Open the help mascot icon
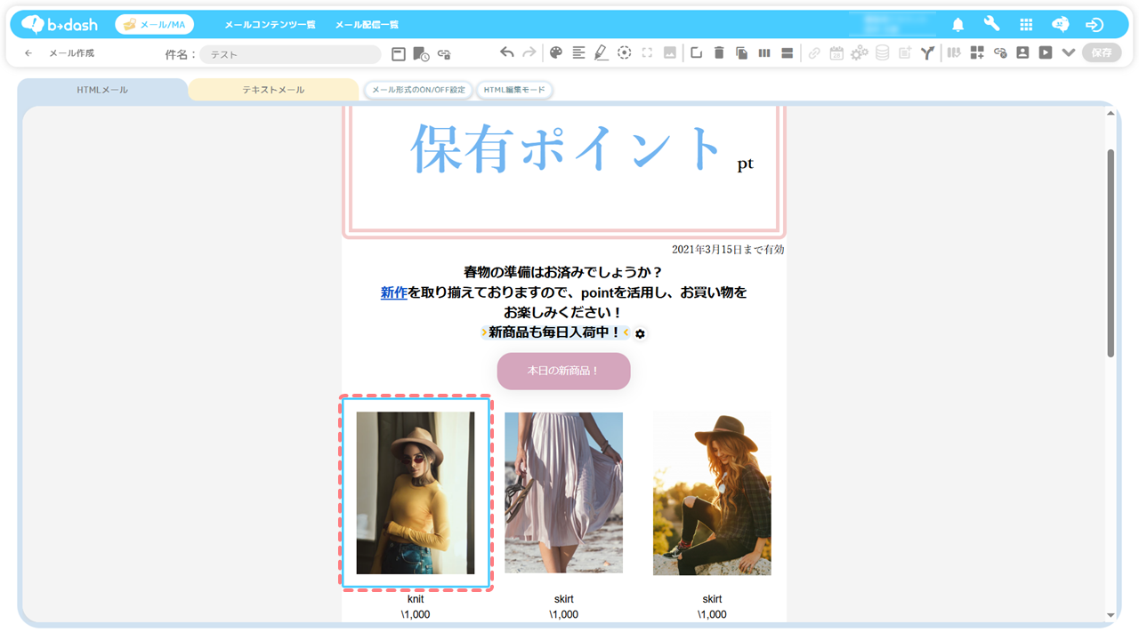 (1060, 25)
